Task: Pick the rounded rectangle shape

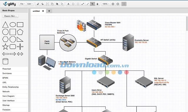Action: click(x=13, y=47)
